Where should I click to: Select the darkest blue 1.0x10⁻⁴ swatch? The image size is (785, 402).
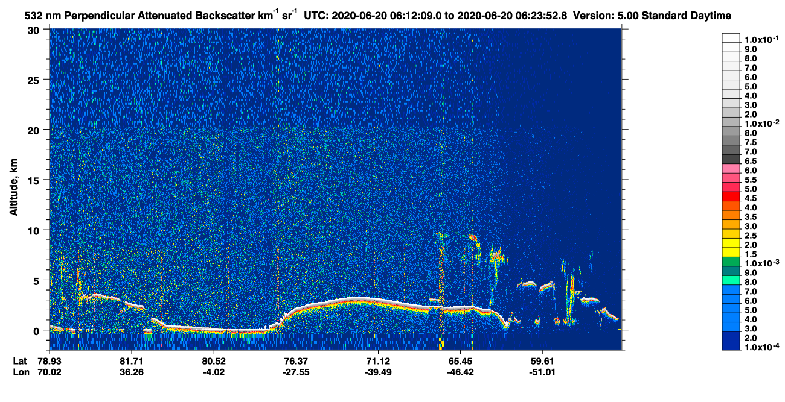pos(731,347)
